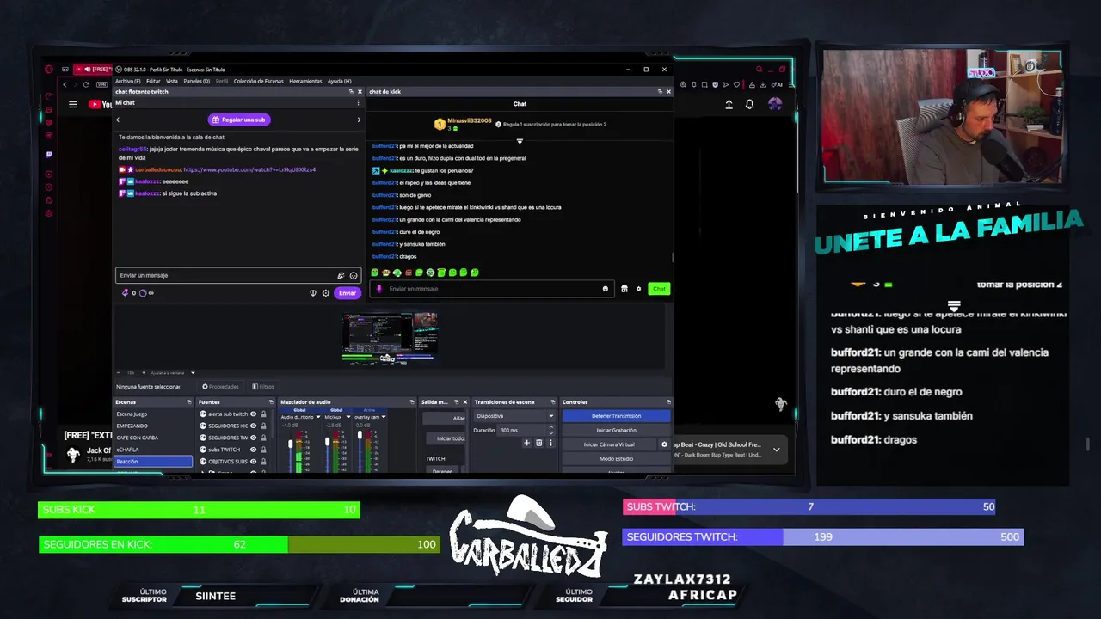Open the Ayuda menu in OBS
Viewport: 1101px width, 619px height.
coord(339,81)
